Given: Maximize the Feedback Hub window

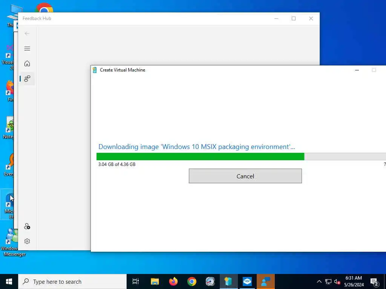Looking at the screenshot, I should click(293, 18).
